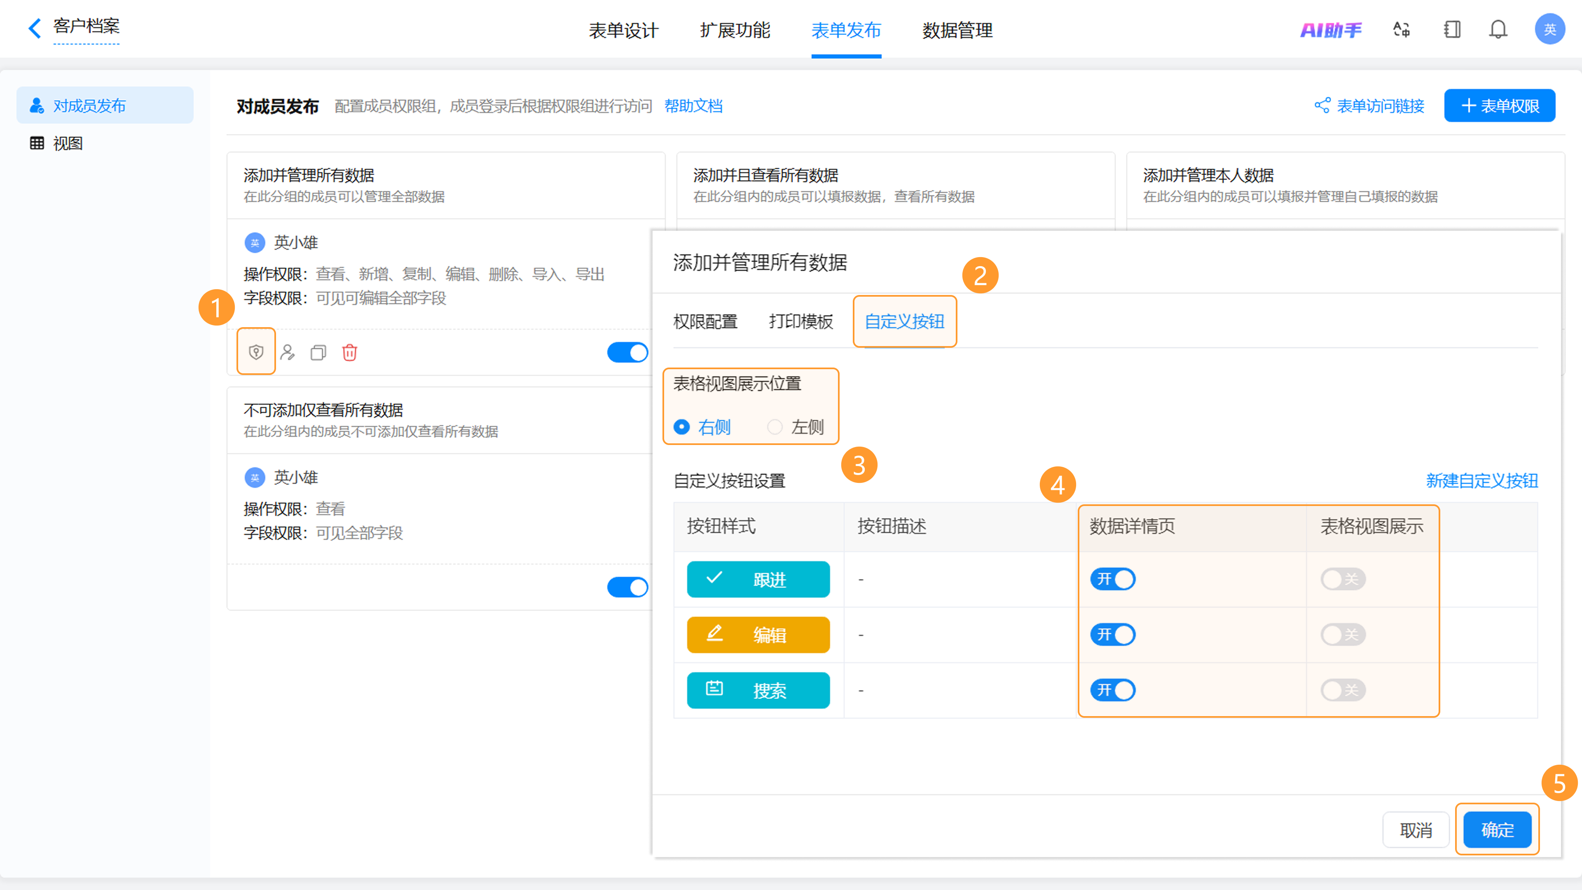Open the user avatar 英 menu
This screenshot has width=1582, height=890.
(x=1549, y=29)
